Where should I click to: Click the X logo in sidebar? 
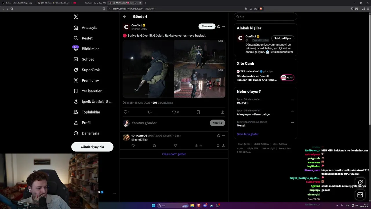(x=76, y=17)
